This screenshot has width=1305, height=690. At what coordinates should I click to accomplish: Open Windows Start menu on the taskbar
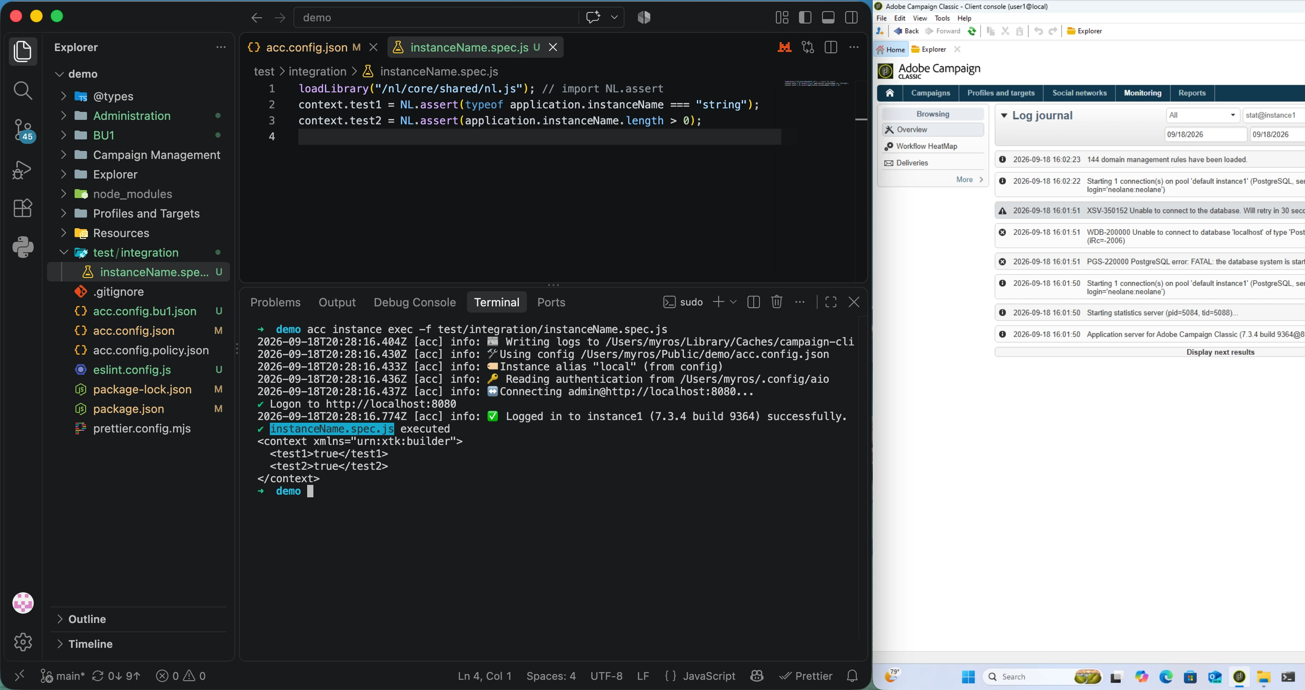[x=968, y=677]
